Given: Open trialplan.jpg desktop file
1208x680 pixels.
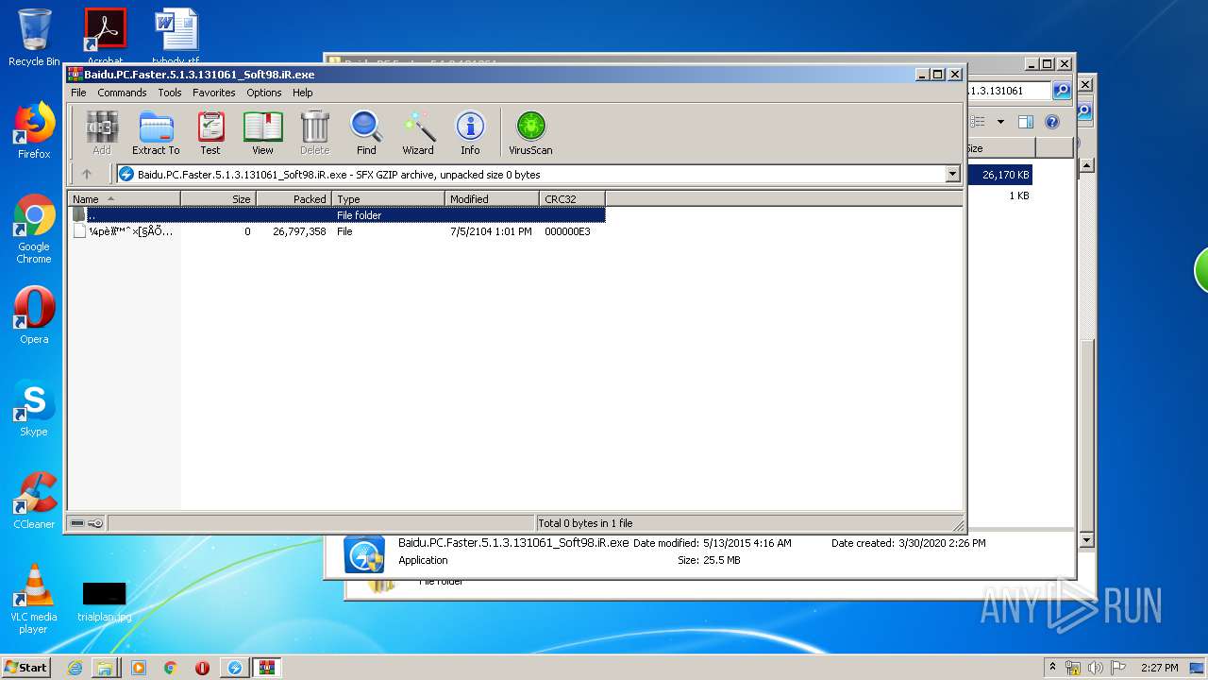Looking at the screenshot, I should point(105,602).
